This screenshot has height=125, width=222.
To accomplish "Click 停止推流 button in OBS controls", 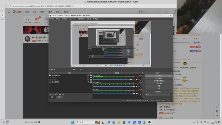I will click(x=159, y=76).
